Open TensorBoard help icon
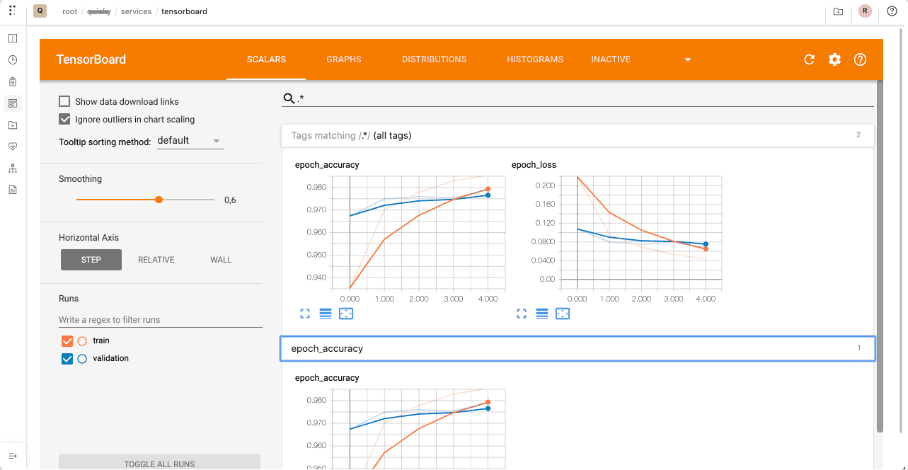 point(860,59)
